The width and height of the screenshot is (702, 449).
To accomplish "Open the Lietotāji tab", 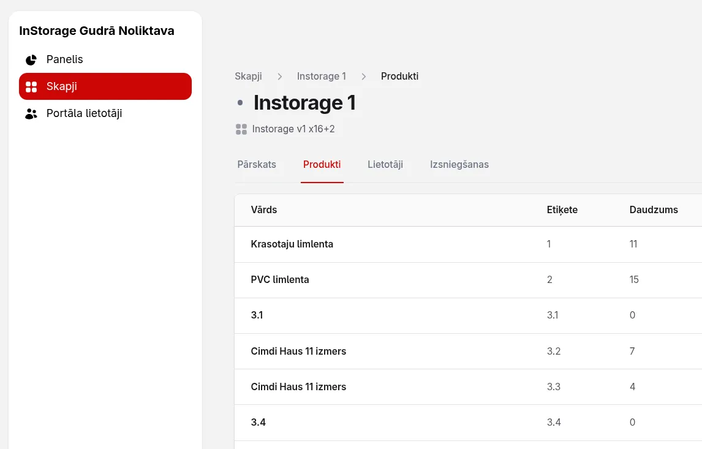I will pos(385,165).
